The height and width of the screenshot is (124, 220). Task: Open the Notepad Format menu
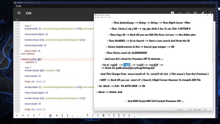(x=102, y=17)
